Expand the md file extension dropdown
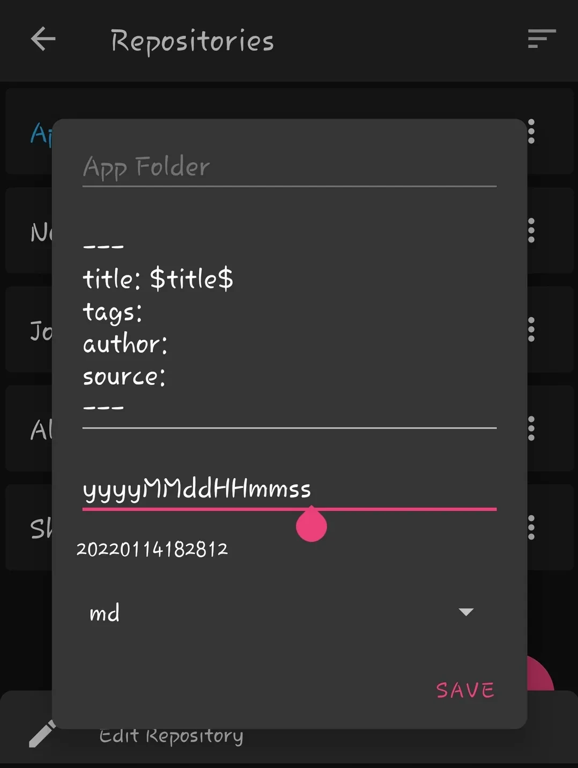Screen dimensions: 578x768 (x=283, y=612)
